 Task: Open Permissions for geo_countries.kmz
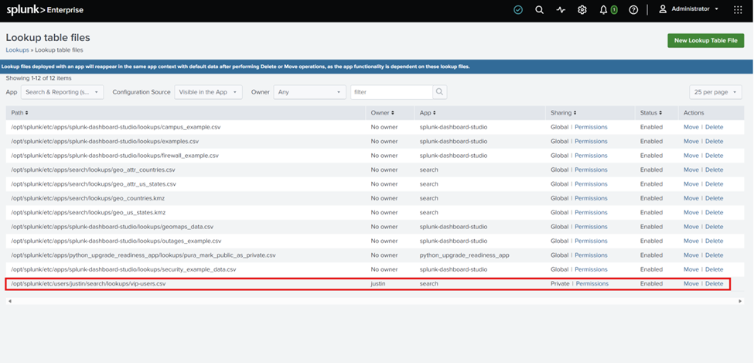pyautogui.click(x=591, y=198)
